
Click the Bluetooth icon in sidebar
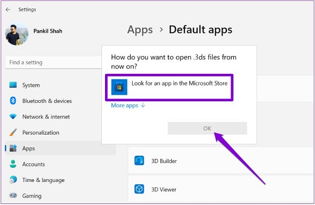point(13,101)
